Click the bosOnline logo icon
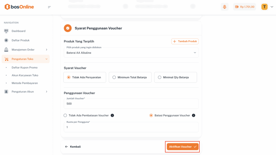Screen dimensions: 276x155 point(7,7)
